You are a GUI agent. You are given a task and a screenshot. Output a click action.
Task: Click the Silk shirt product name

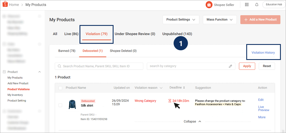pos(87,105)
